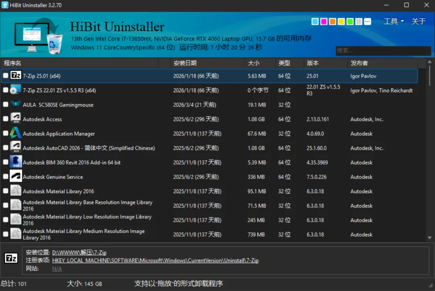Tick checkbox for Low Resolution Image Library 2016
Image resolution: width=435 pixels, height=291 pixels.
click(x=6, y=220)
